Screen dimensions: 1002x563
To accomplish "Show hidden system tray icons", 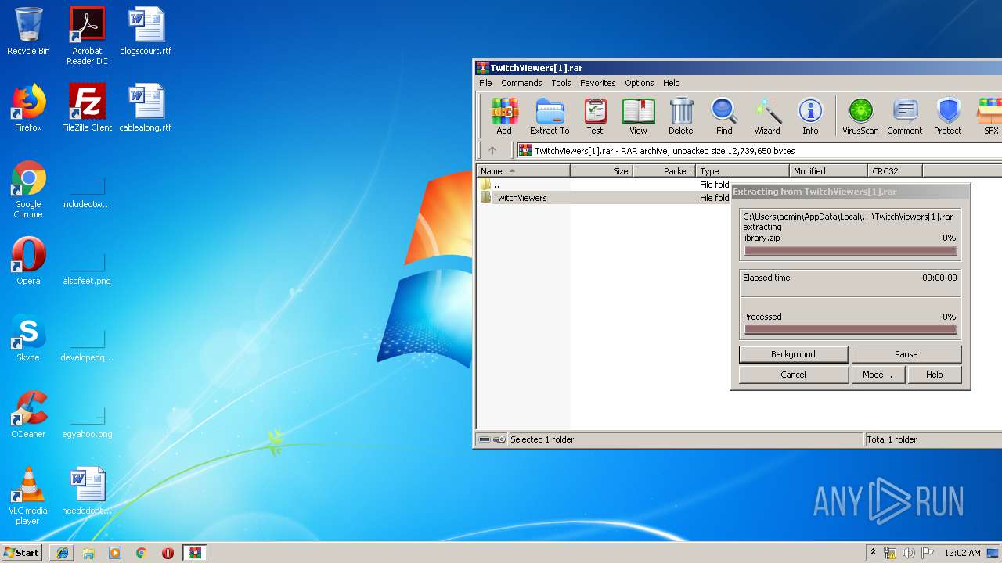I will pos(874,552).
